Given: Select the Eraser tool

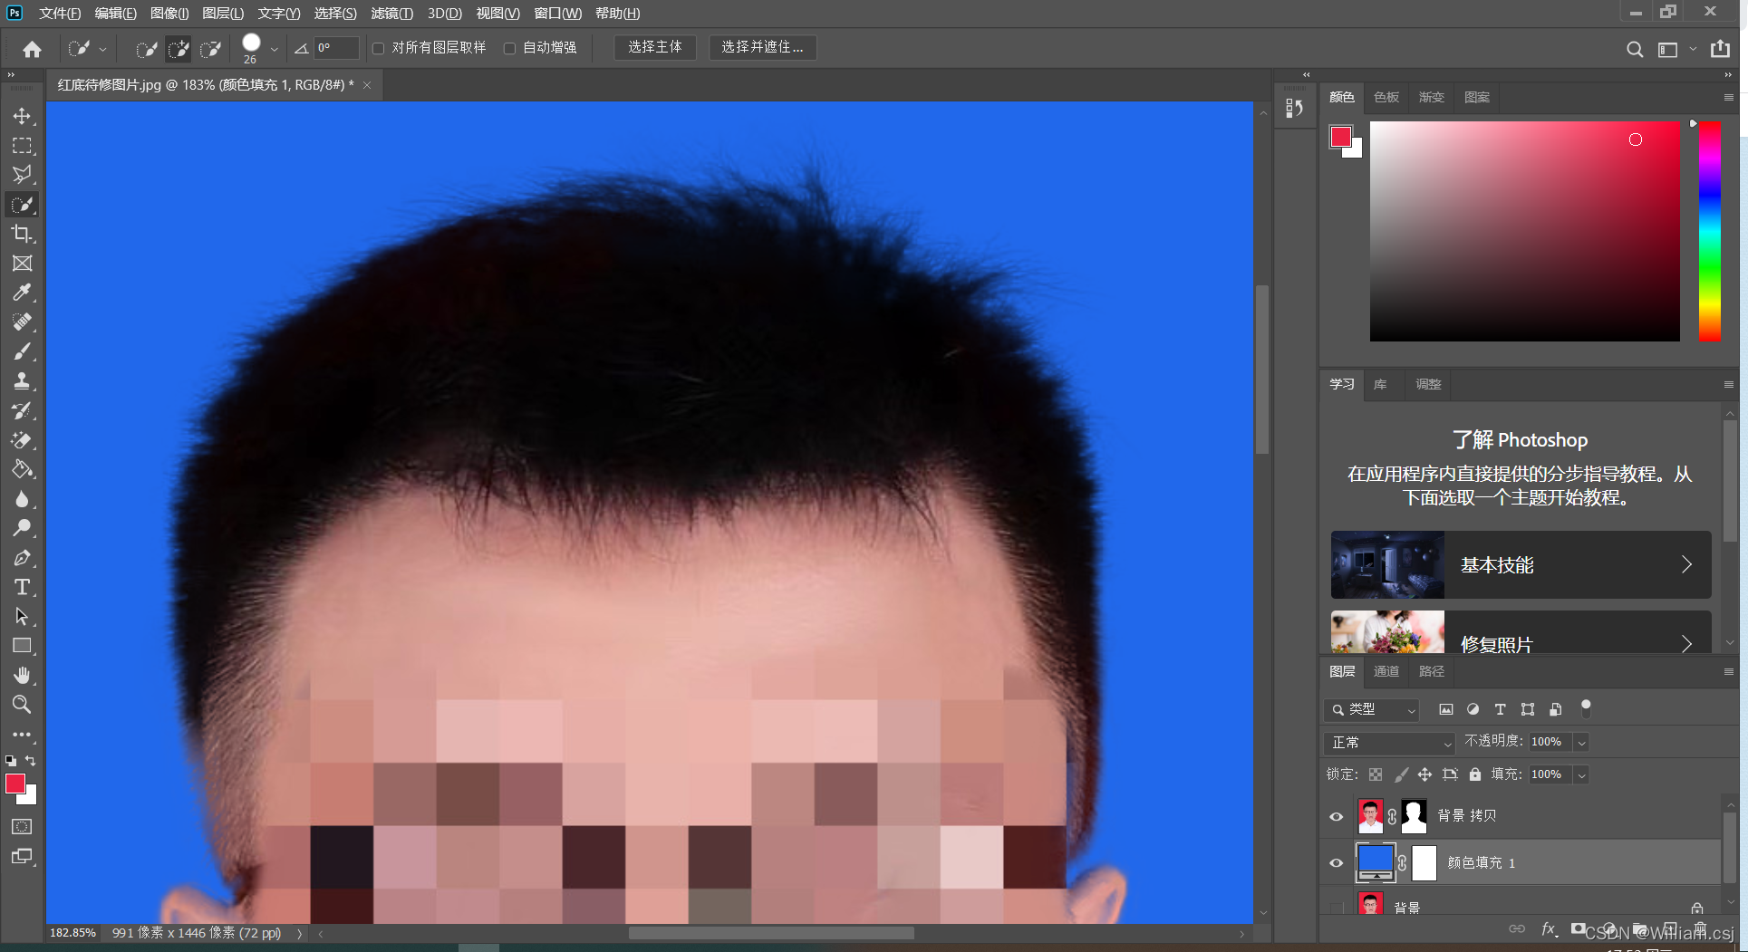Looking at the screenshot, I should pos(22,440).
